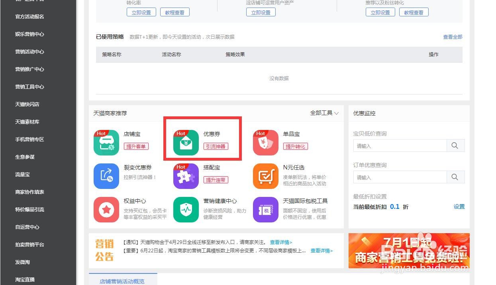This screenshot has height=285, width=496.
Task: Open 设置 for lowest discount
Action: (x=459, y=206)
